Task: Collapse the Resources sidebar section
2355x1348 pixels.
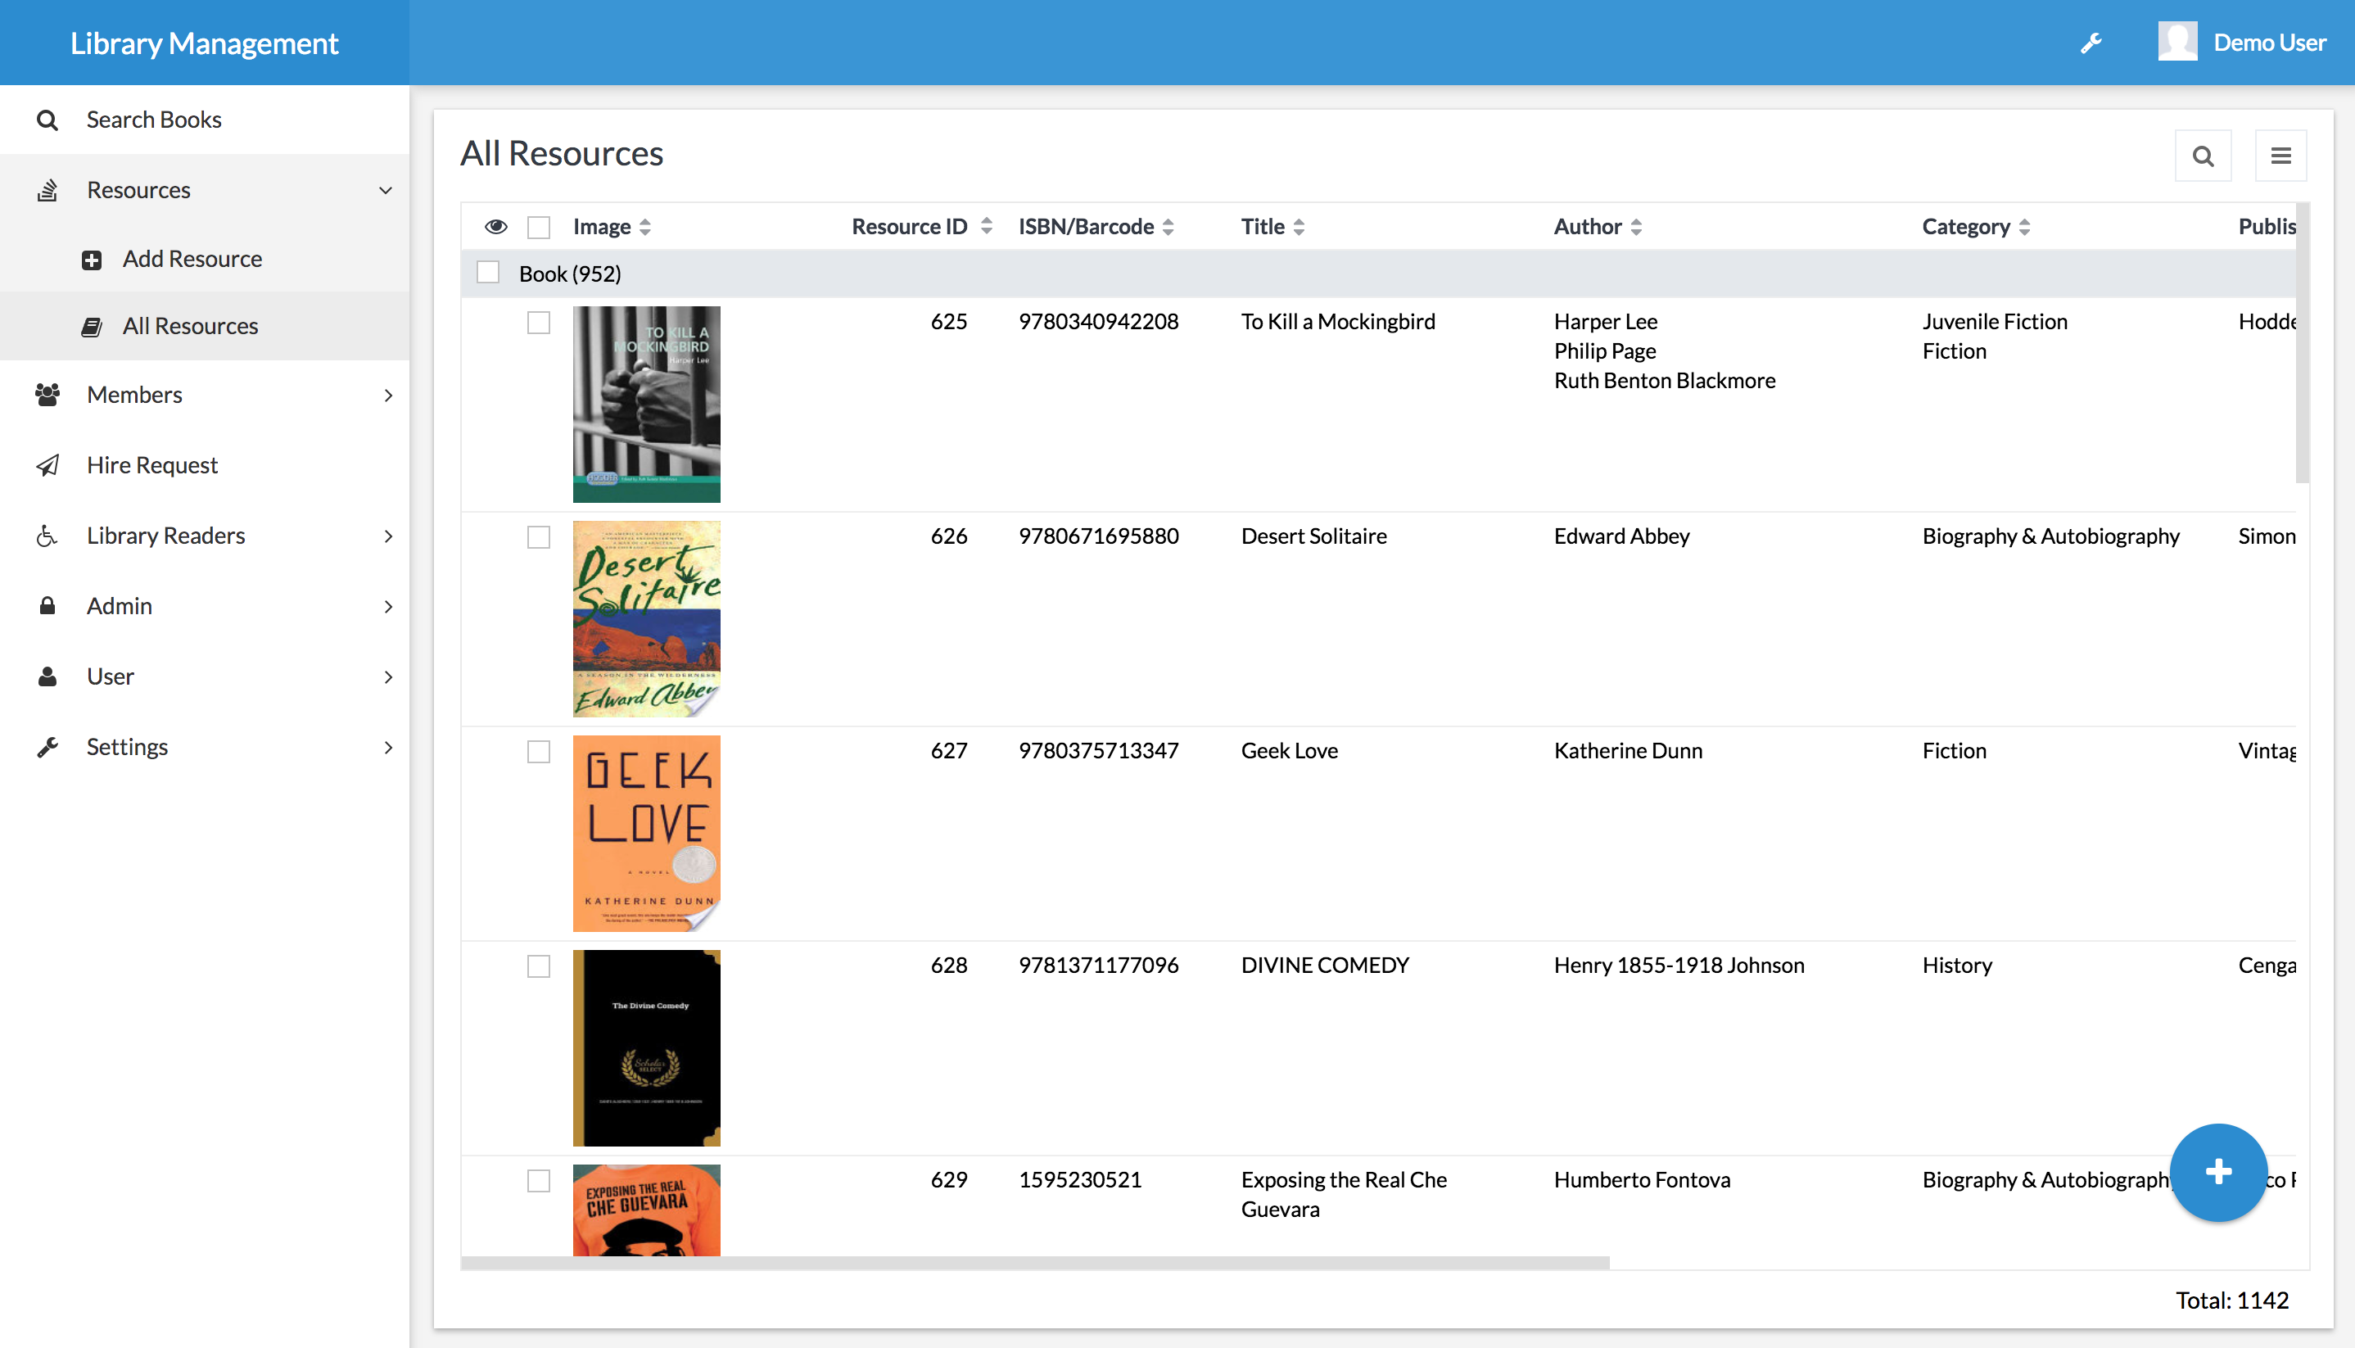Action: coord(385,191)
